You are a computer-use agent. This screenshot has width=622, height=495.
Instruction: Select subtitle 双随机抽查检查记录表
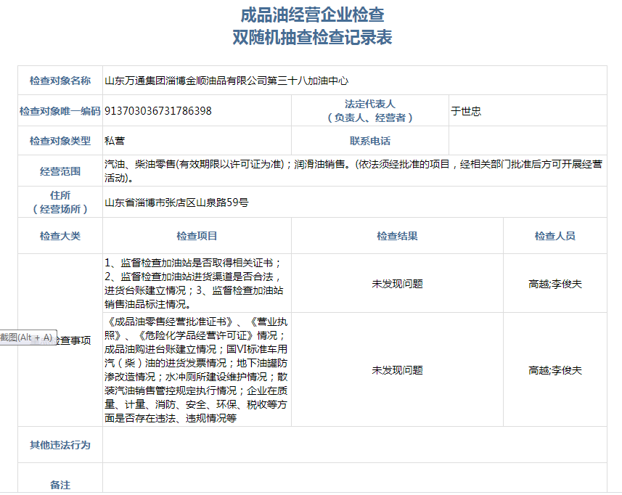[312, 37]
